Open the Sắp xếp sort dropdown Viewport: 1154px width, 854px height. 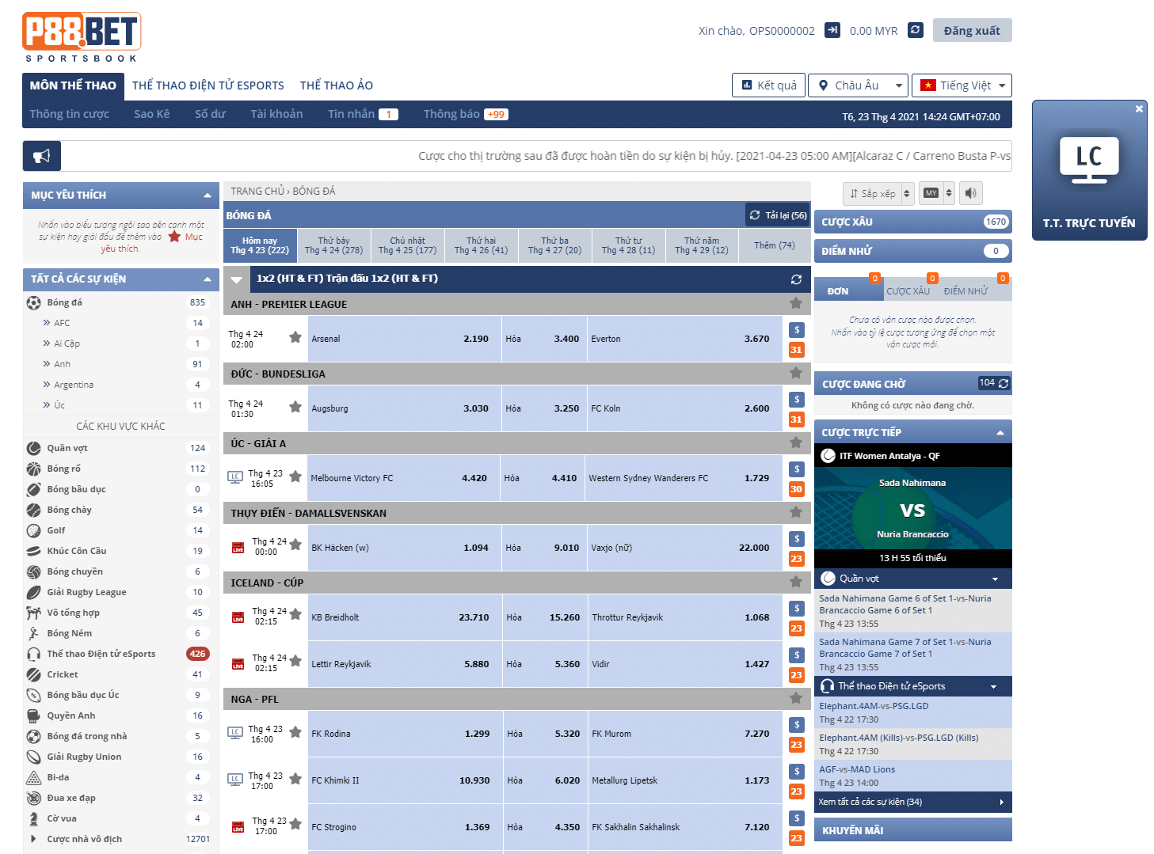pos(878,193)
